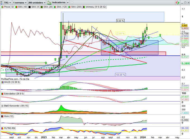Open the FILTRO RSI panel label
The image size is (190, 139).
coord(10,128)
